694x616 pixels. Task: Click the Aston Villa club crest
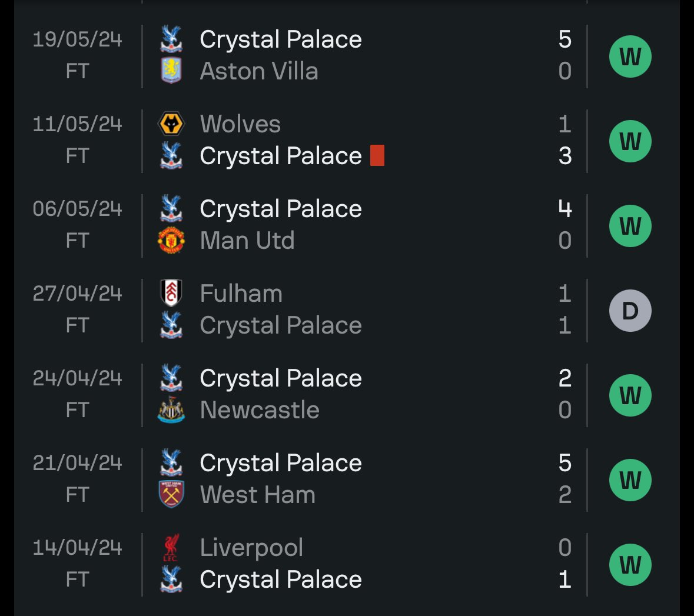pyautogui.click(x=171, y=71)
